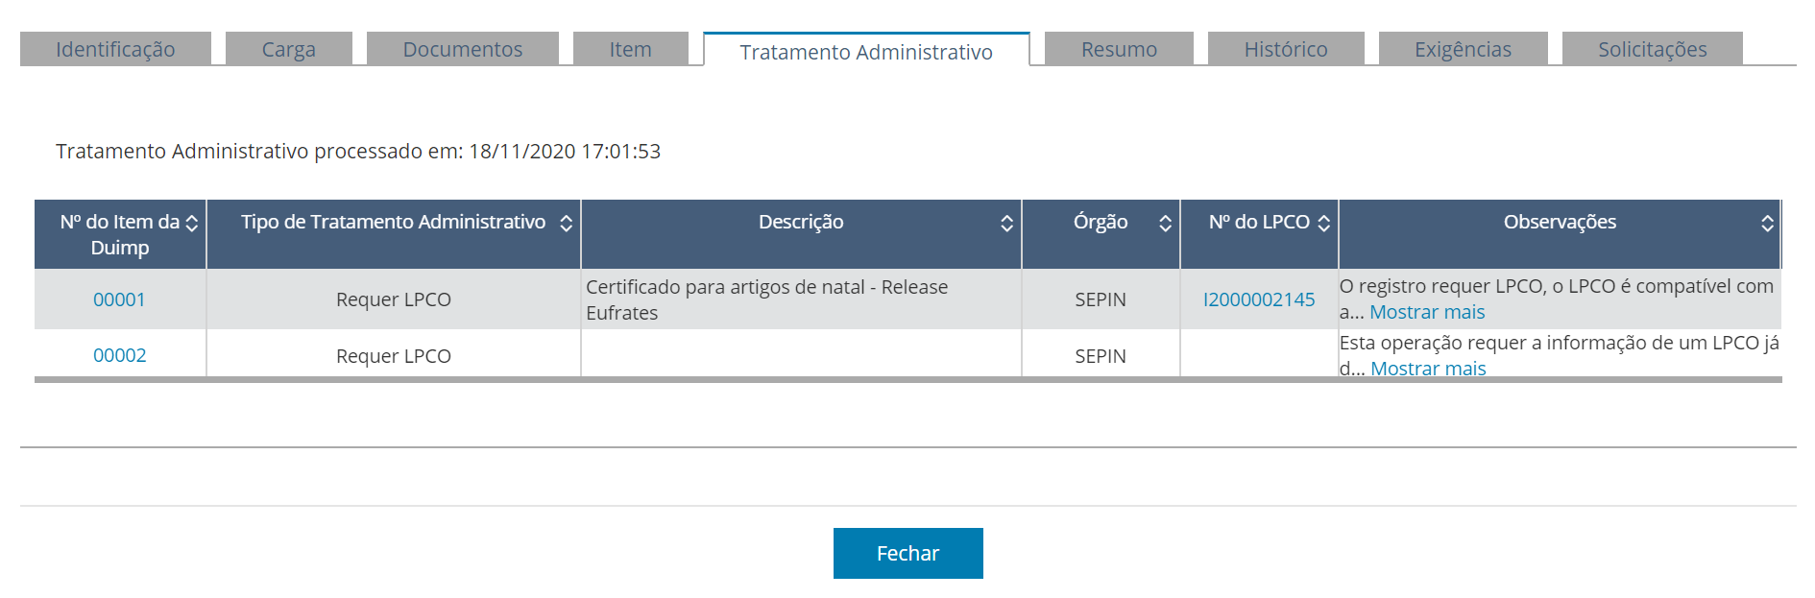The image size is (1815, 598).
Task: Sort by Observações column arrows
Action: [1766, 224]
